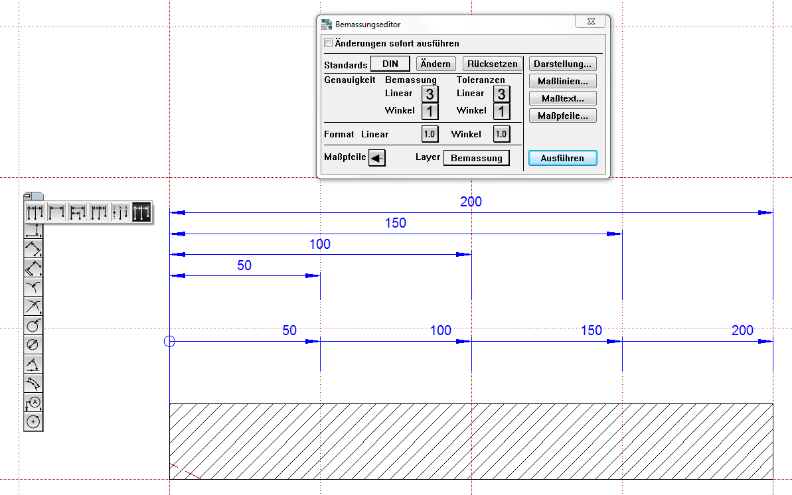Open the DIN standards selector
Image resolution: width=792 pixels, height=495 pixels.
390,64
